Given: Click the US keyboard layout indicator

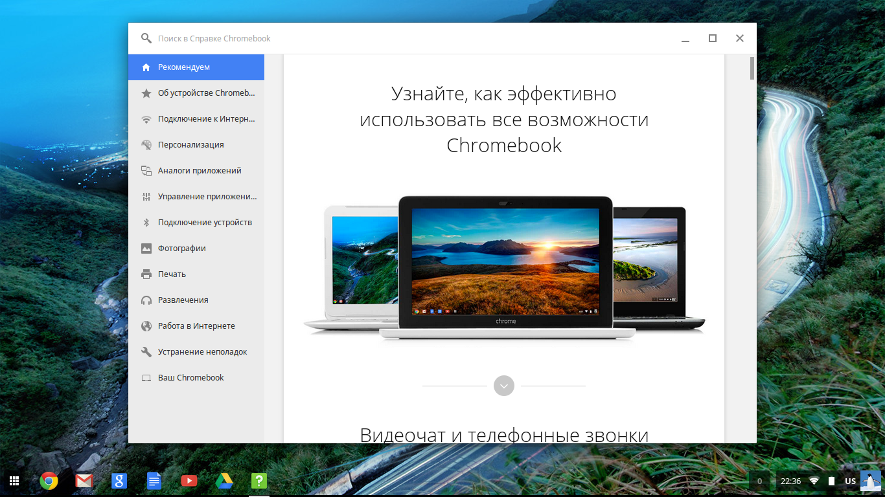Looking at the screenshot, I should point(850,481).
